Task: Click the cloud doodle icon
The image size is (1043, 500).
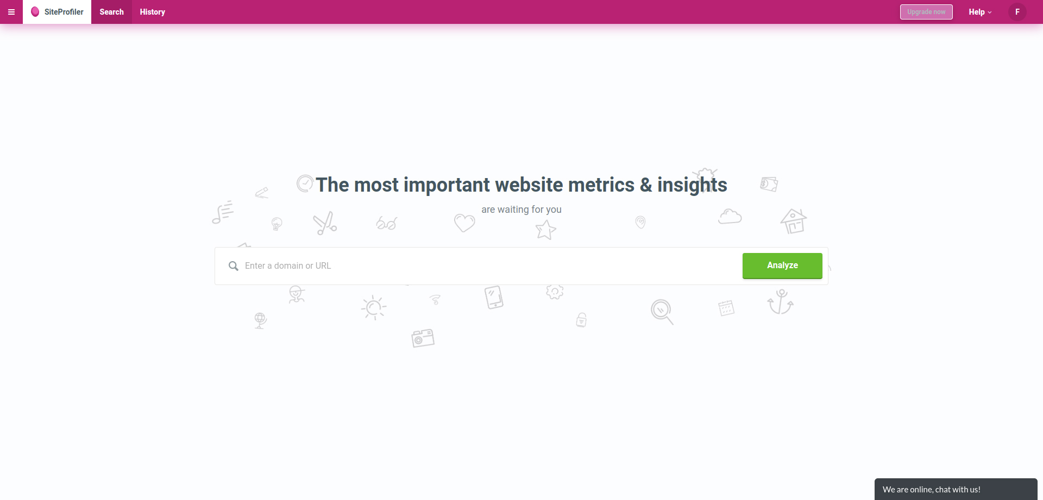Action: coord(730,216)
